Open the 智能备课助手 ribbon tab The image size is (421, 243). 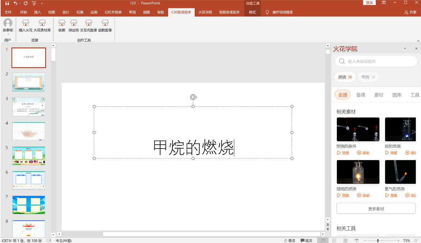(229, 12)
